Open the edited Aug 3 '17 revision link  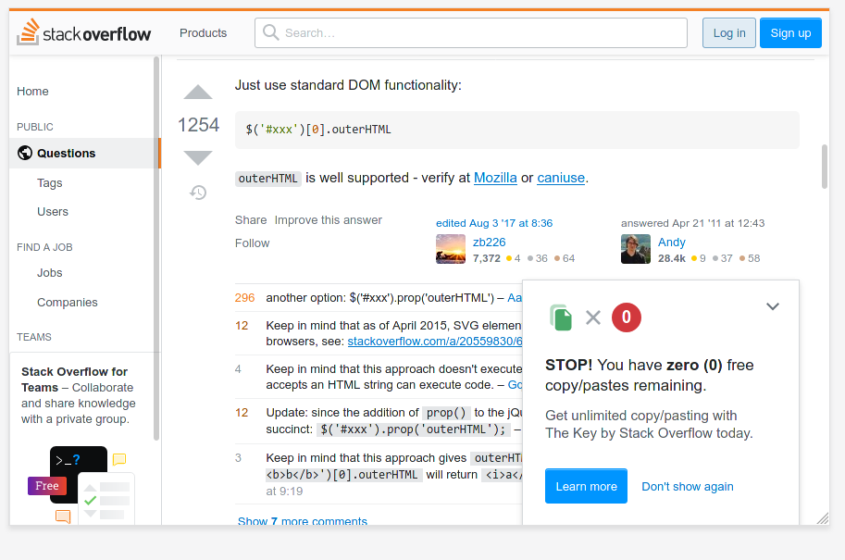494,223
